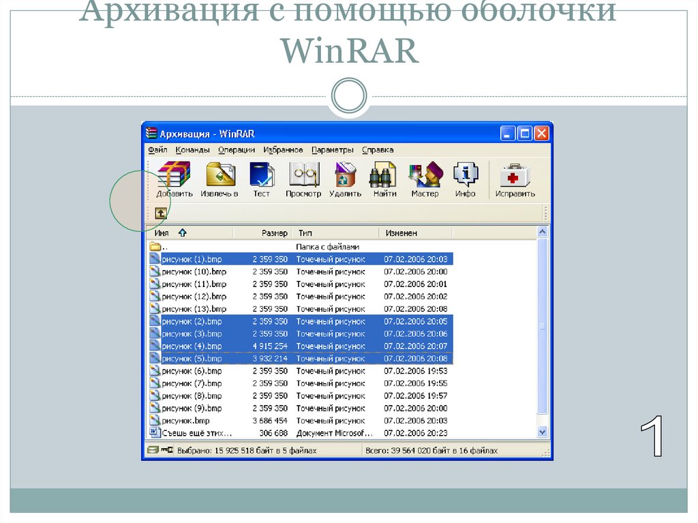Click size value 4 915 254
Screen dimensions: 698x523
coord(270,346)
